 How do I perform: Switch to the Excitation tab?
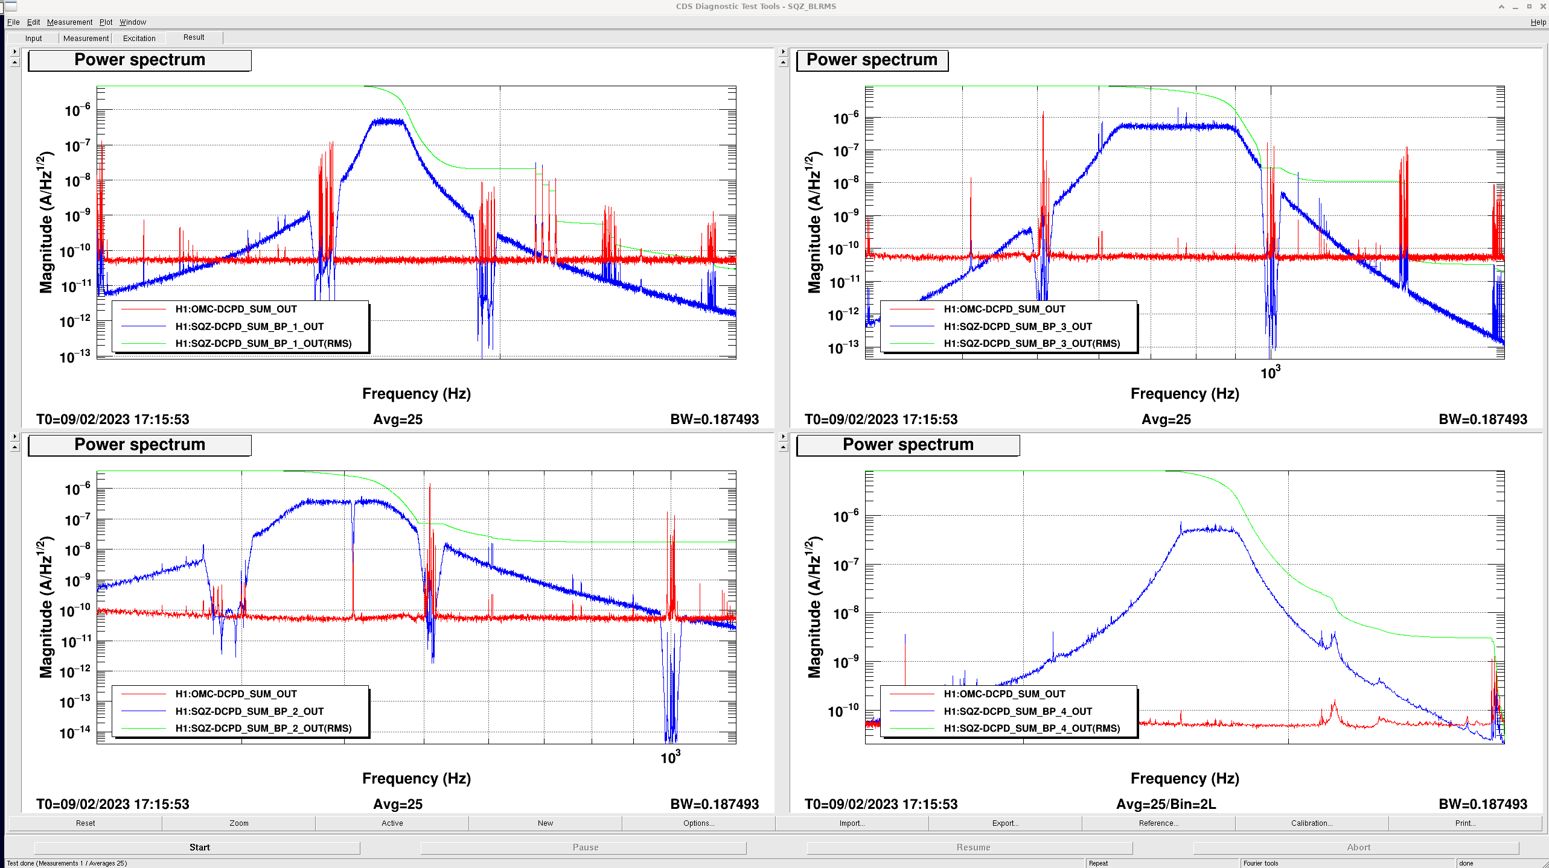(x=139, y=38)
